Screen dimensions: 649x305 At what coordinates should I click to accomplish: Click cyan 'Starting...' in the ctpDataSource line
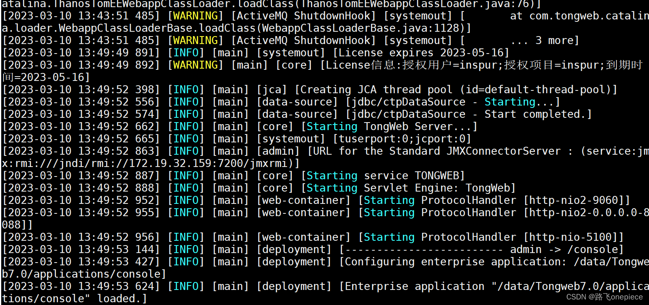(x=519, y=102)
